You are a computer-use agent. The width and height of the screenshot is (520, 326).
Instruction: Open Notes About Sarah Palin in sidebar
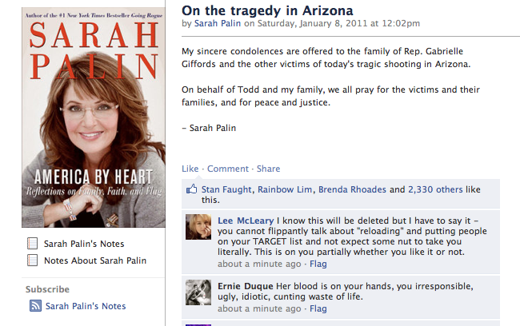(x=95, y=260)
